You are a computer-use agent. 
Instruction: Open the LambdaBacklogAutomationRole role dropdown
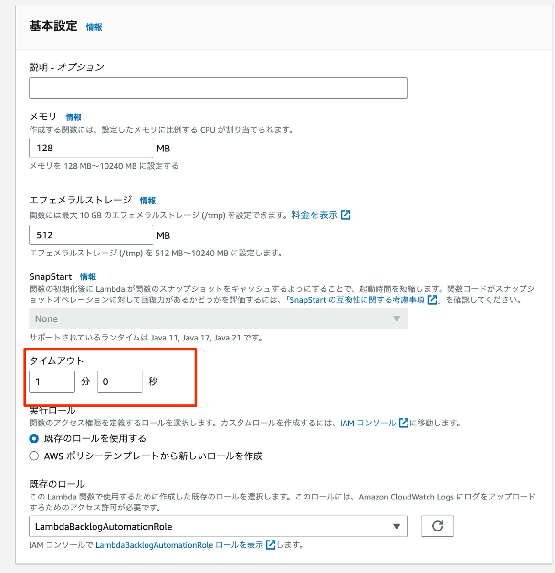(218, 526)
